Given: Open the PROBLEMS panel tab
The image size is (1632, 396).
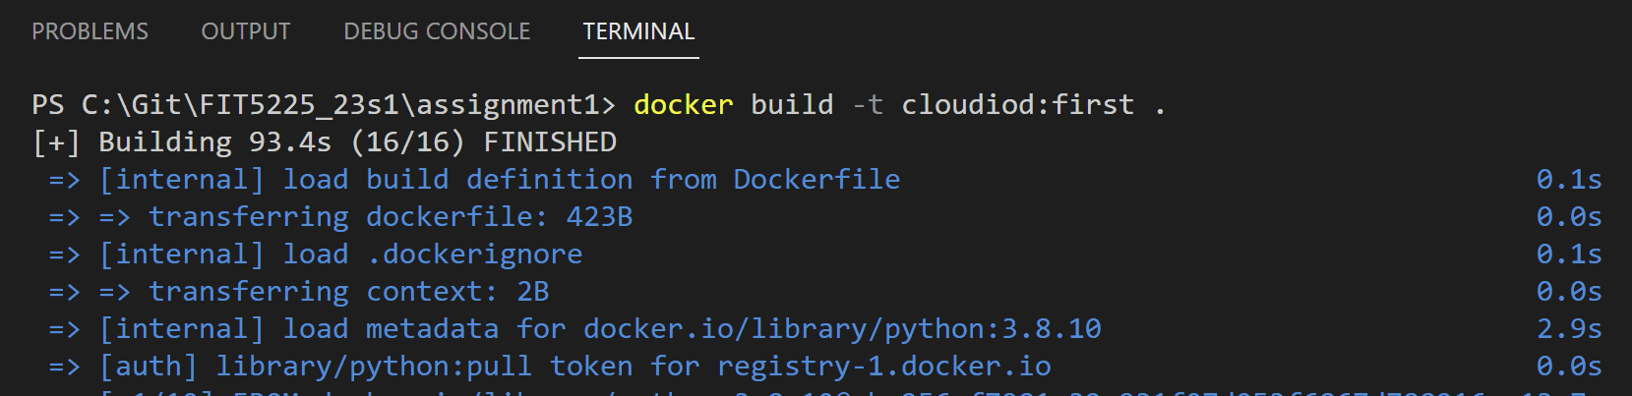Looking at the screenshot, I should coord(90,31).
